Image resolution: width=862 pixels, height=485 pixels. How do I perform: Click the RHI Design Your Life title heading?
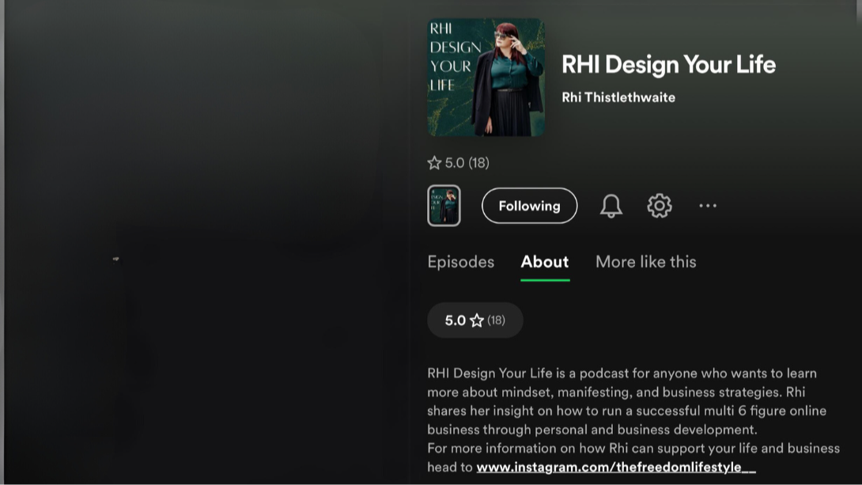(x=668, y=64)
